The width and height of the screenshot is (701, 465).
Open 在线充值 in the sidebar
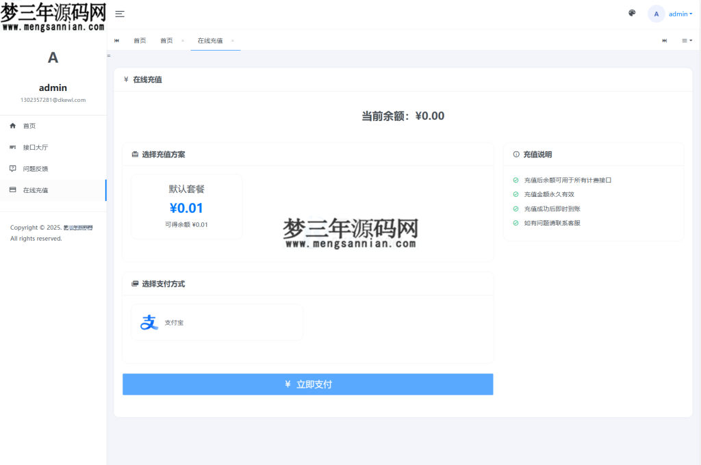(x=53, y=190)
